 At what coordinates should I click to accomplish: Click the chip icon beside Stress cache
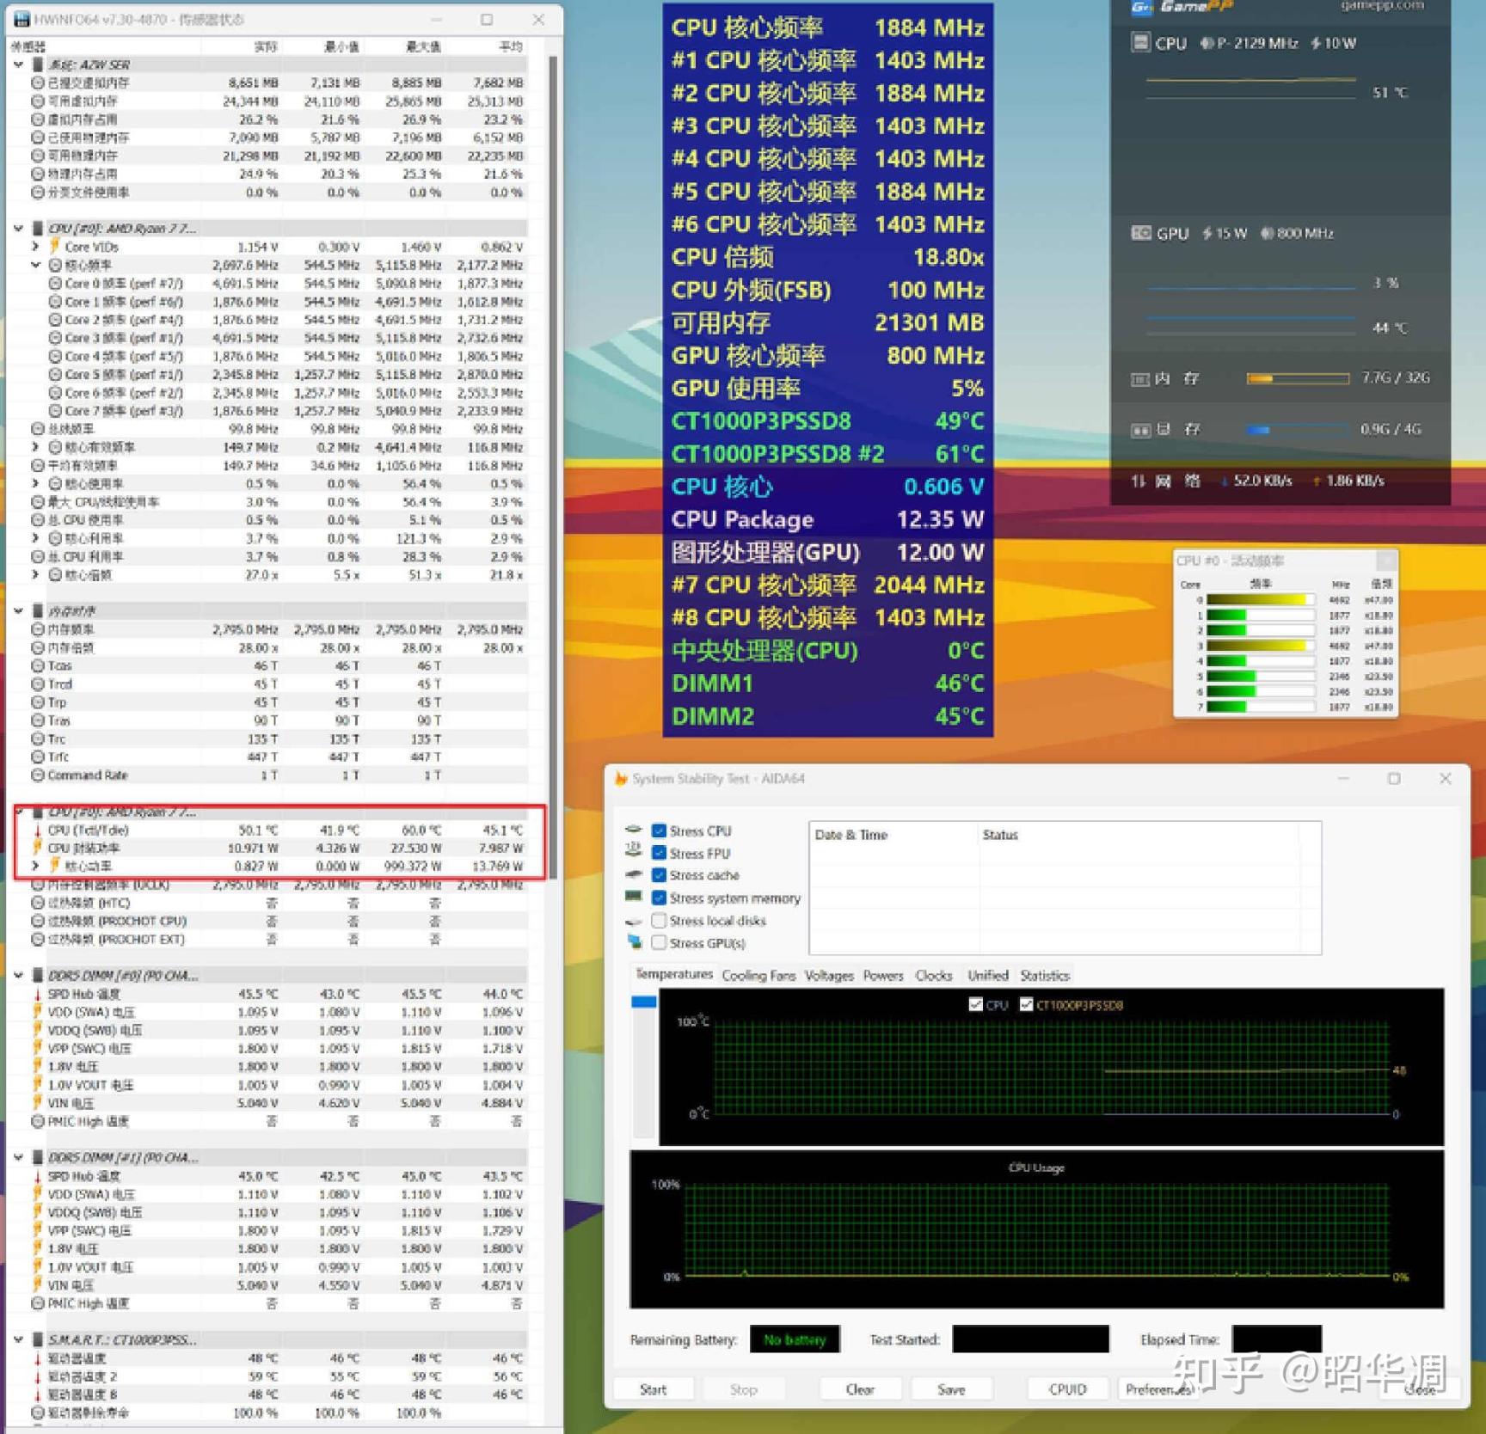click(x=634, y=874)
